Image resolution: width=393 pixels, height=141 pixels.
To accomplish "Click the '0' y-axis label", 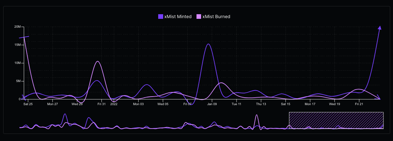I will 20,99.
